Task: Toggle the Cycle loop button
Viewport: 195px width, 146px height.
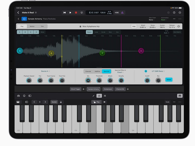Action: [x=82, y=13]
